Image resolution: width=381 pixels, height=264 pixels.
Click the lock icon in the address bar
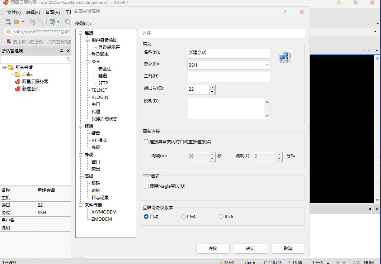point(9,32)
